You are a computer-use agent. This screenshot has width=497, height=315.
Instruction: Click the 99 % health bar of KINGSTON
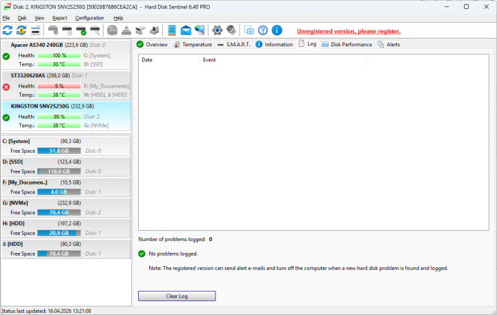click(x=59, y=117)
